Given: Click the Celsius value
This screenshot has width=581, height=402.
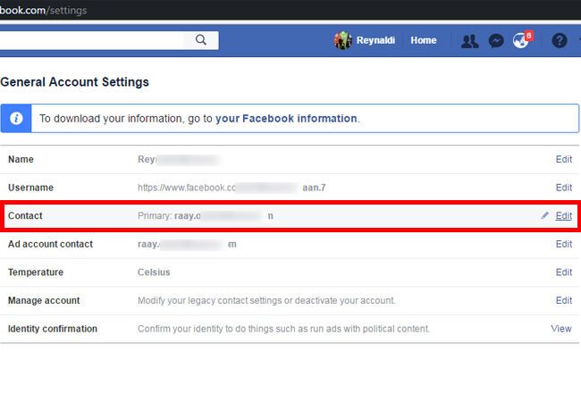Looking at the screenshot, I should tap(154, 272).
